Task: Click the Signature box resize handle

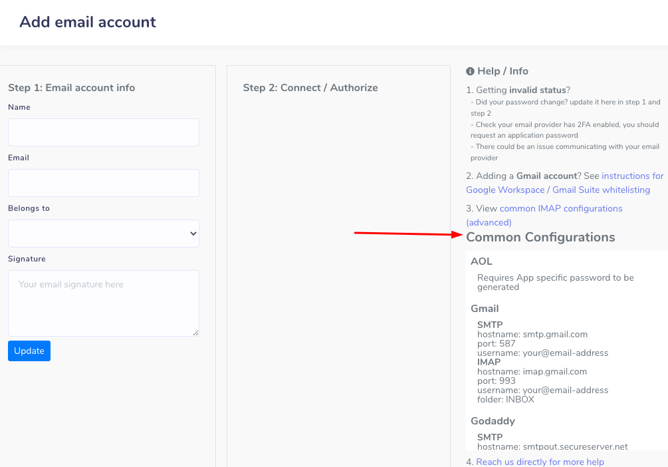Action: [195, 332]
